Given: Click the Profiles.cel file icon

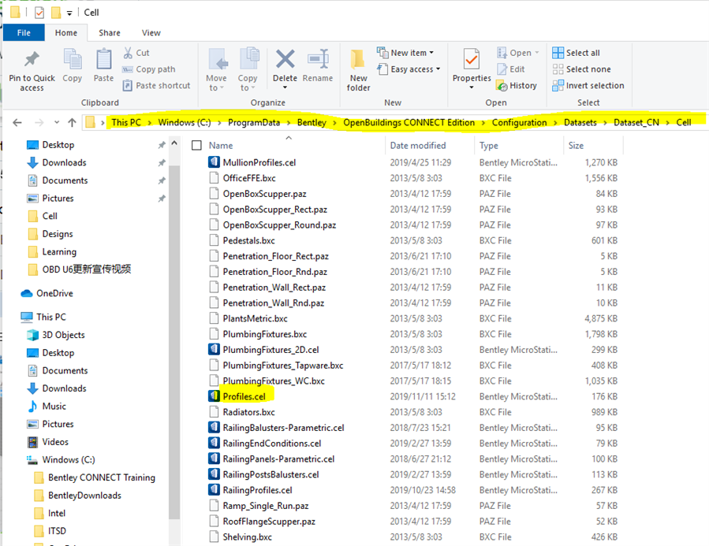Looking at the screenshot, I should tap(214, 396).
